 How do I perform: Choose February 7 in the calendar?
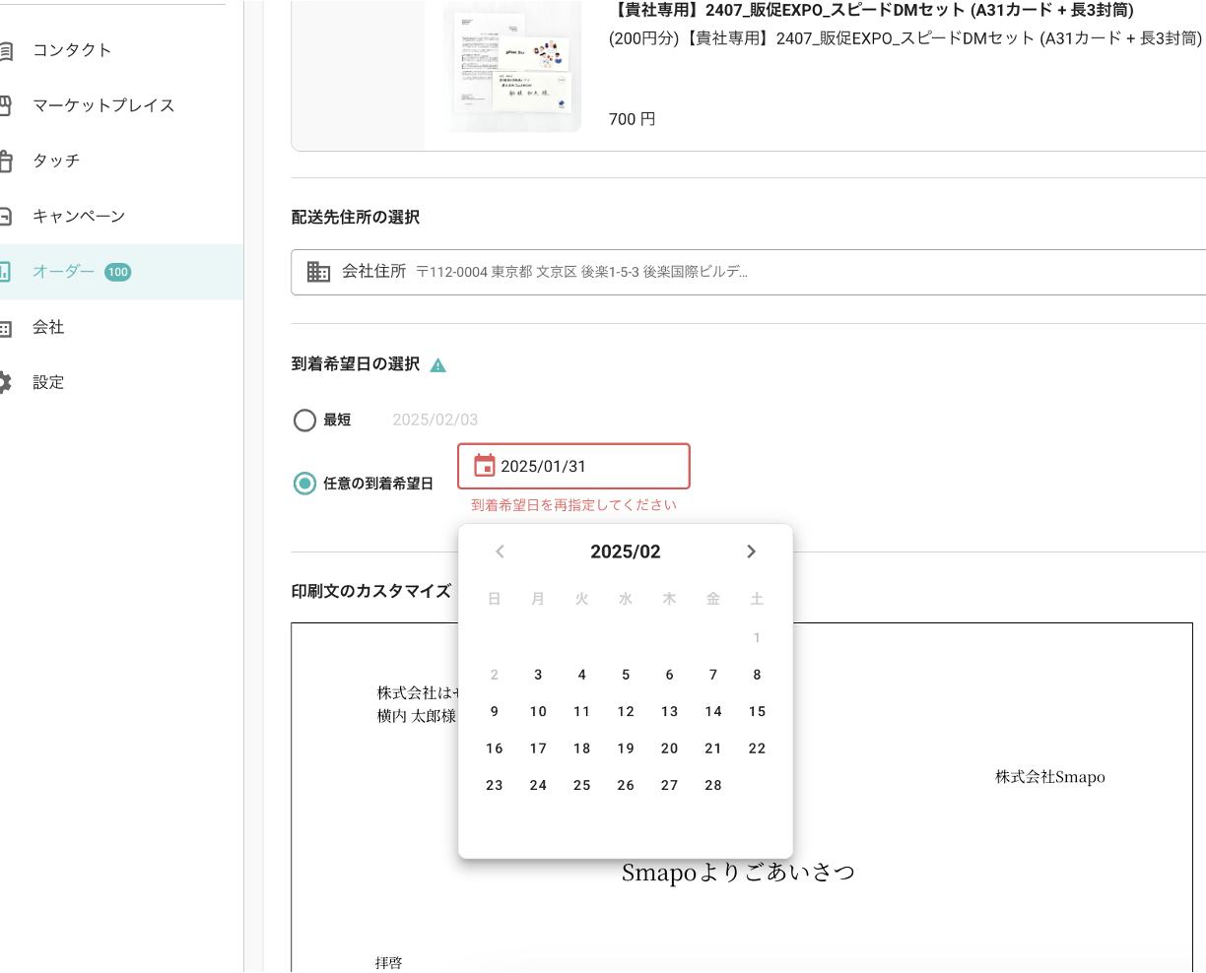point(713,675)
